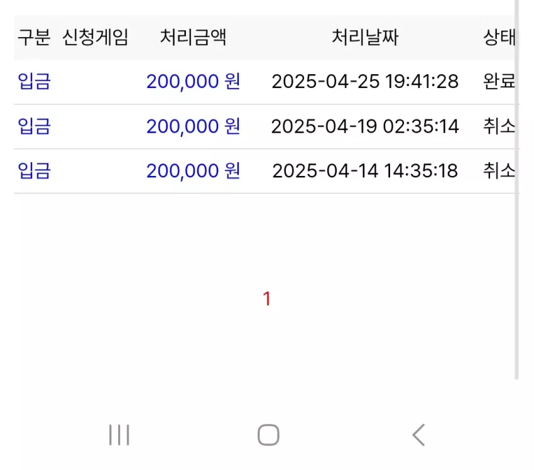Select 입금 entry dated 2025-04-25
This screenshot has height=470, width=534.
(x=34, y=82)
